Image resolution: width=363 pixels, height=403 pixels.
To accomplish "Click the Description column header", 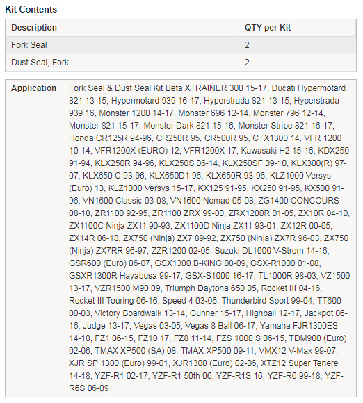I will click(34, 28).
